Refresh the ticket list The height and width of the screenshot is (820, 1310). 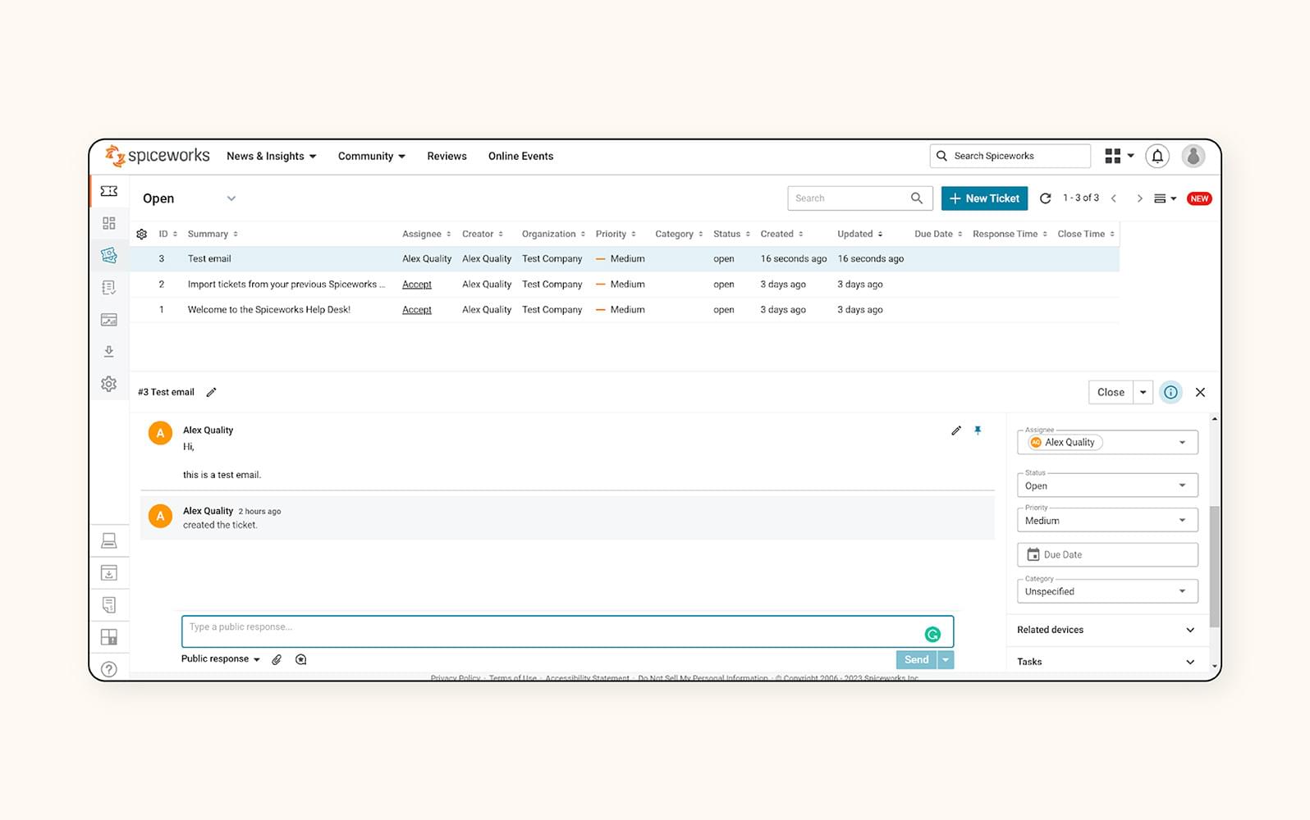pyautogui.click(x=1046, y=198)
